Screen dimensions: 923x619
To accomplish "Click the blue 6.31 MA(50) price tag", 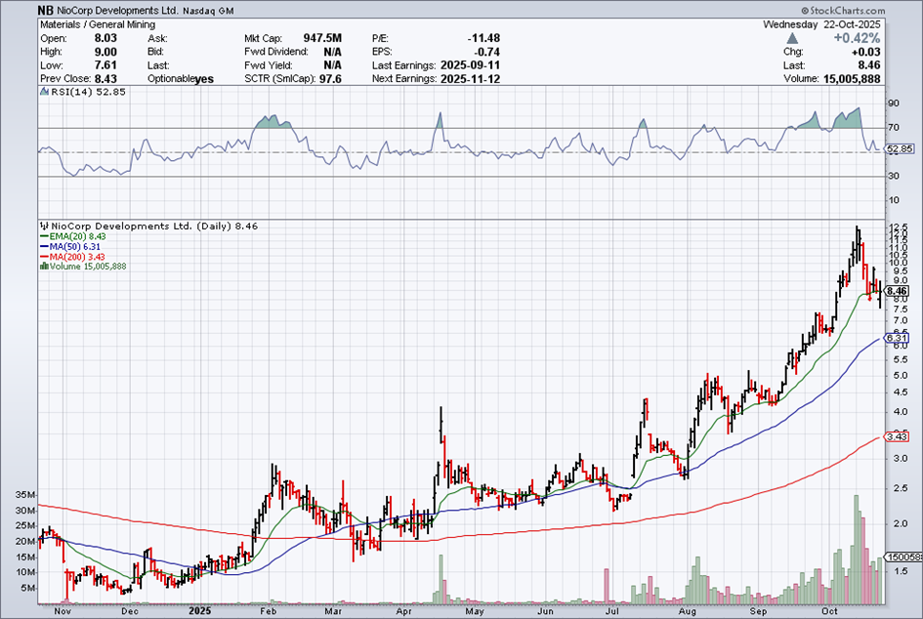I will [897, 339].
